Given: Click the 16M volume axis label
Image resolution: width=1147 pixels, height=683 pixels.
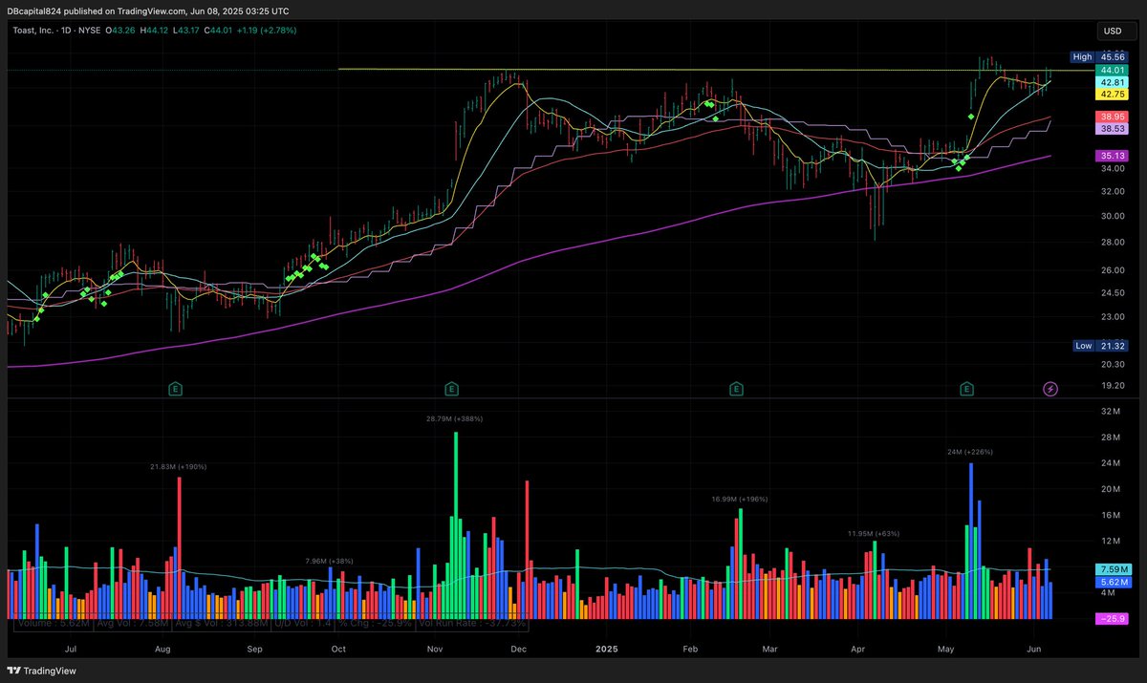Looking at the screenshot, I should [x=1110, y=515].
